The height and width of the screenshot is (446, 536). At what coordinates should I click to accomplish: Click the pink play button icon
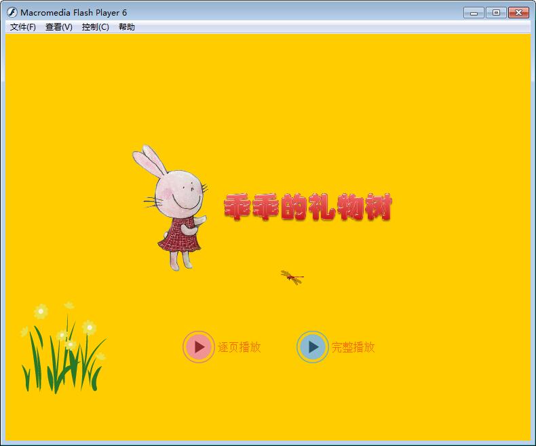[x=198, y=347]
